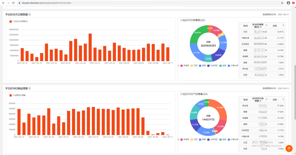
Task: Select 泰国 row with 17.92% share
Action: point(262,112)
